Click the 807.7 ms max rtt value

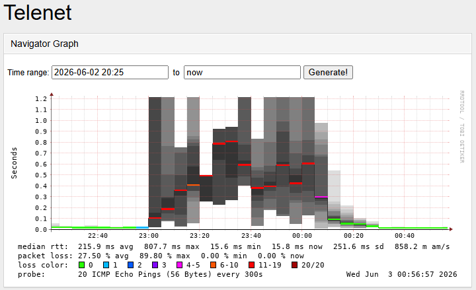pos(171,246)
